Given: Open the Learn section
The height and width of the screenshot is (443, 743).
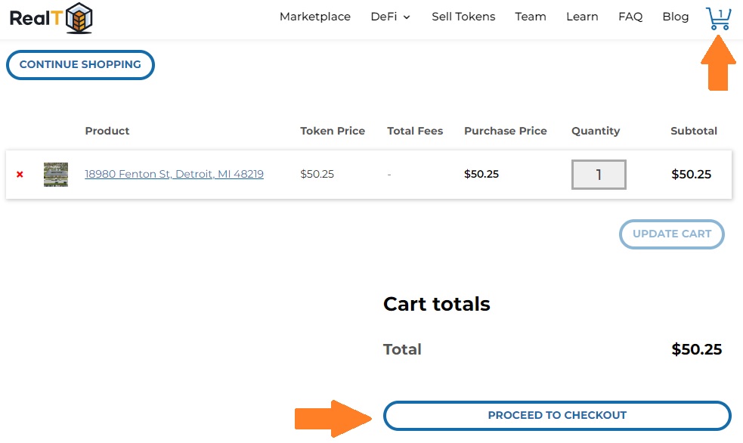Looking at the screenshot, I should [581, 17].
